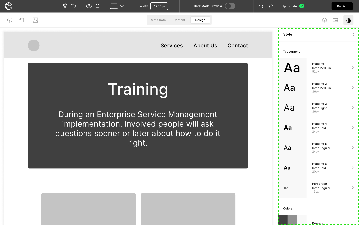Viewport: 359px width, 225px height.
Task: Open the layers panel icon
Action: [x=324, y=20]
